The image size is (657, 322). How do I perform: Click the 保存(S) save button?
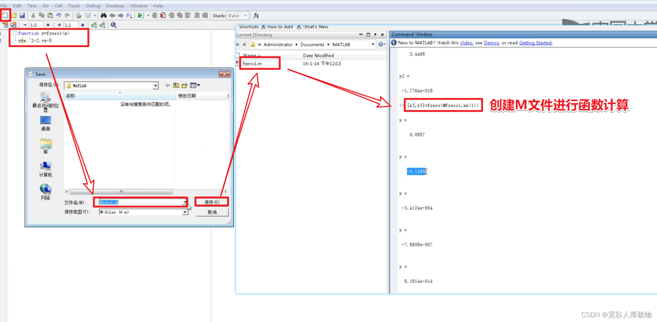(212, 202)
